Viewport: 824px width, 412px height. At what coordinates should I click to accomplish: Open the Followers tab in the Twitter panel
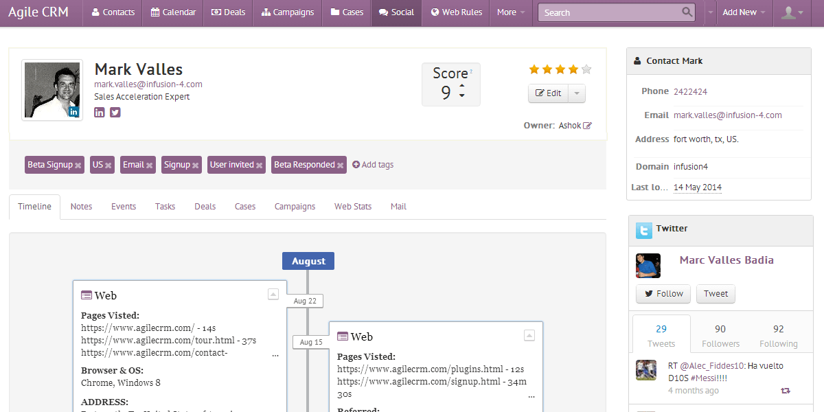point(720,336)
